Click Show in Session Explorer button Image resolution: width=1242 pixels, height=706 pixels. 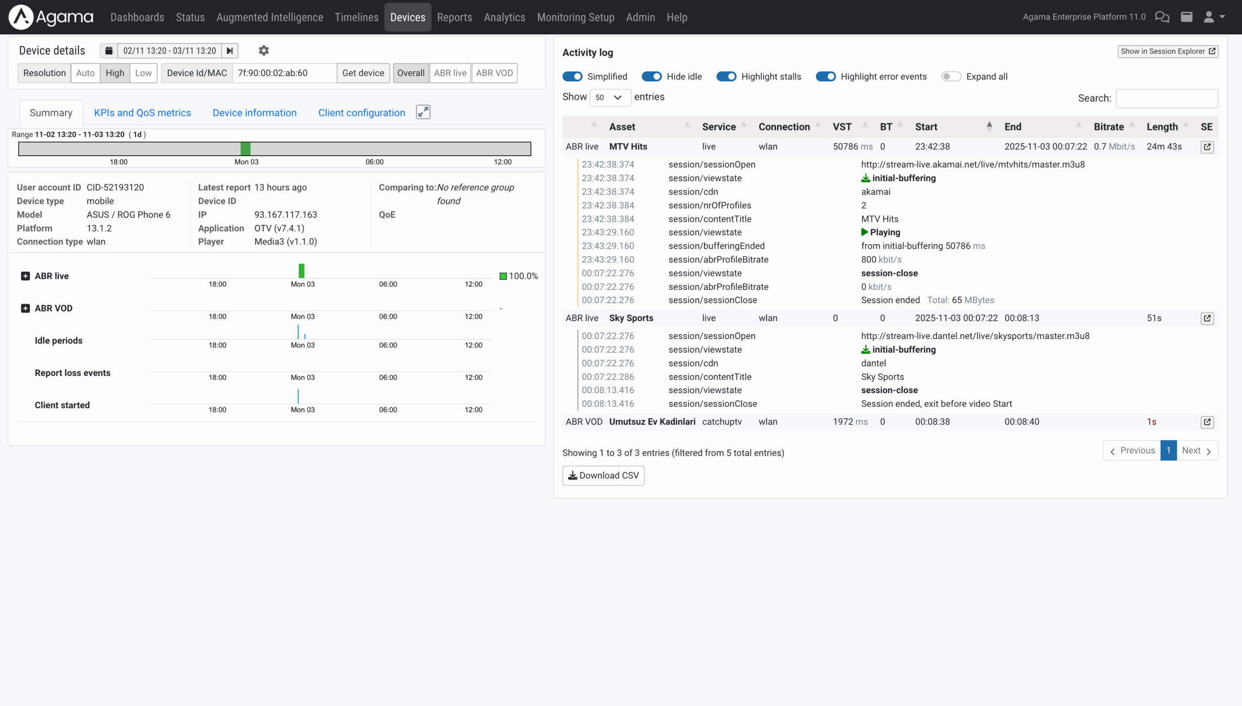pos(1167,51)
